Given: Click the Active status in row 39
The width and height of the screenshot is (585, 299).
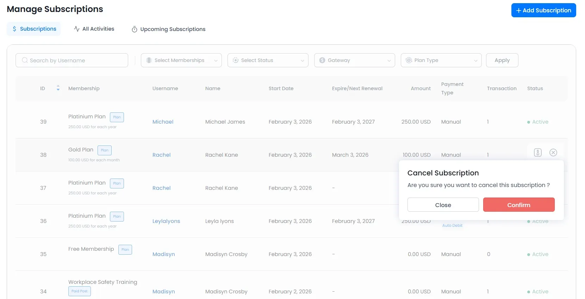Looking at the screenshot, I should click(x=538, y=122).
